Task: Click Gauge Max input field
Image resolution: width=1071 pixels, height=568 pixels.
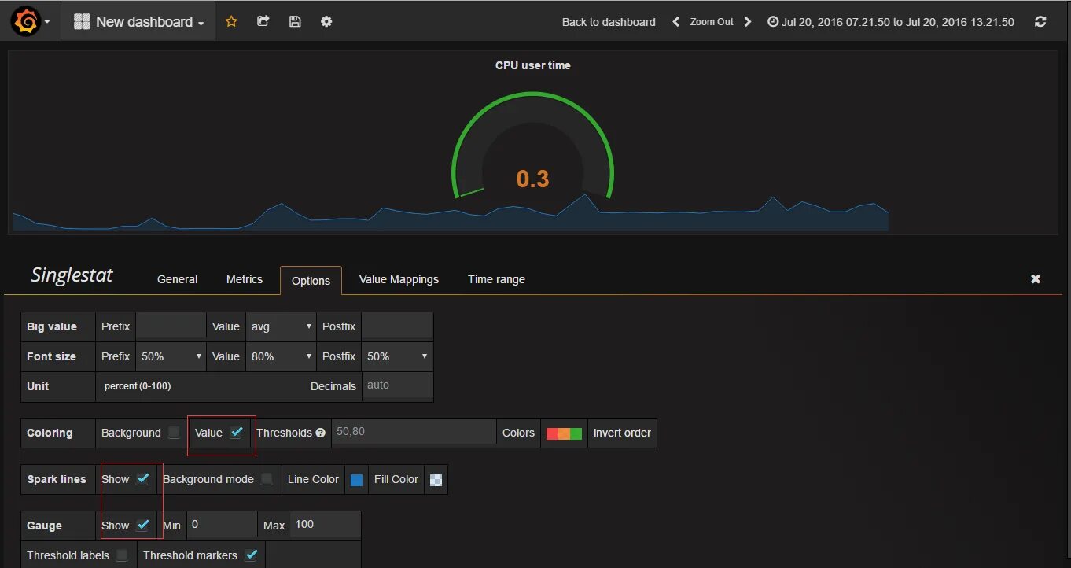Action: 326,524
